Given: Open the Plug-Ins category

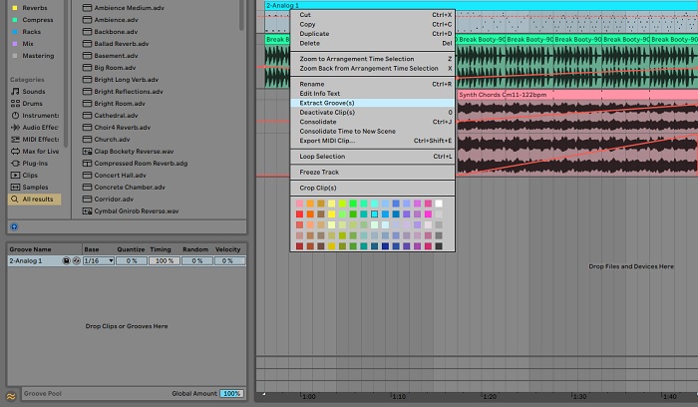Looking at the screenshot, I should pyautogui.click(x=29, y=164).
